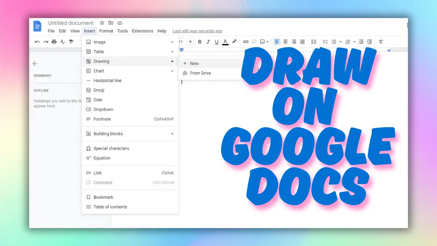Expand the Image submenu
Screen dimensions: 437x246
point(130,42)
